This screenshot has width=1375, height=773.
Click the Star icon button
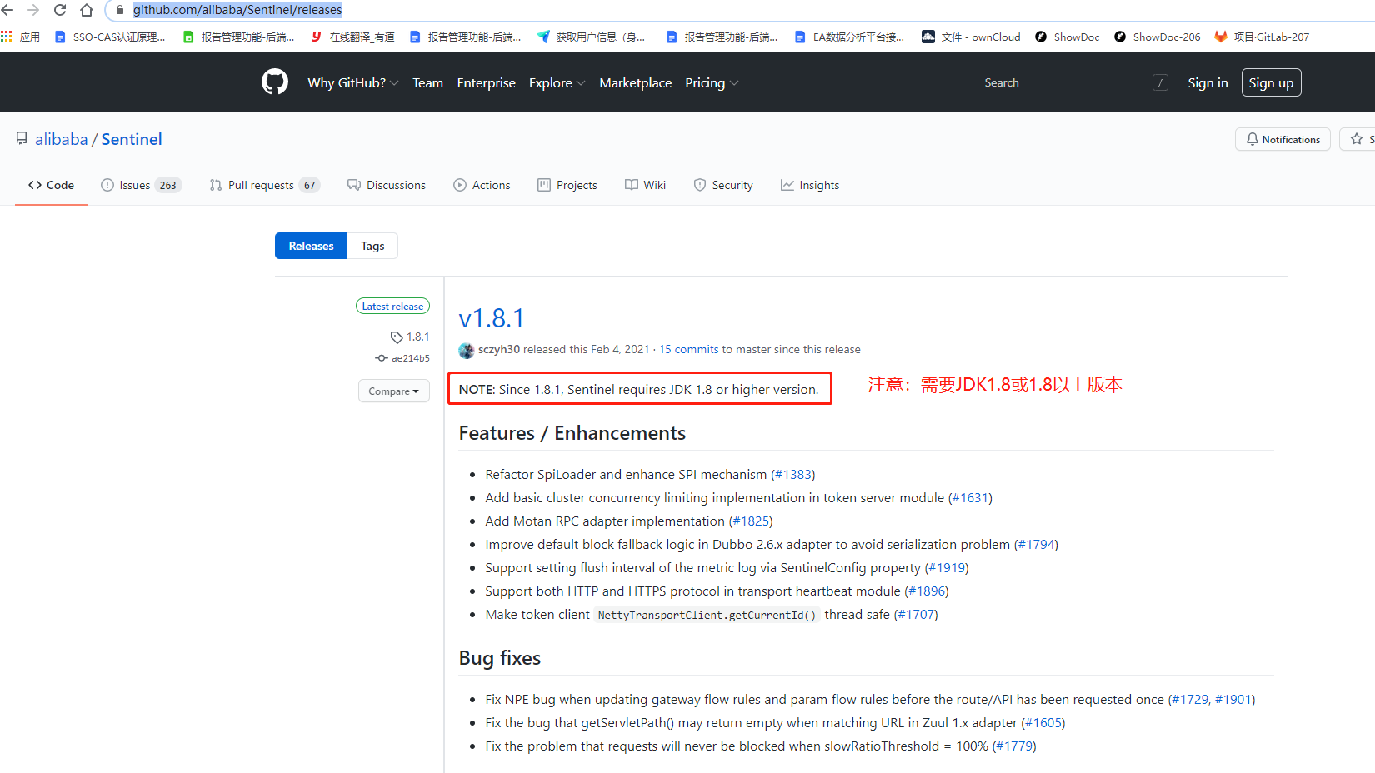click(x=1357, y=139)
